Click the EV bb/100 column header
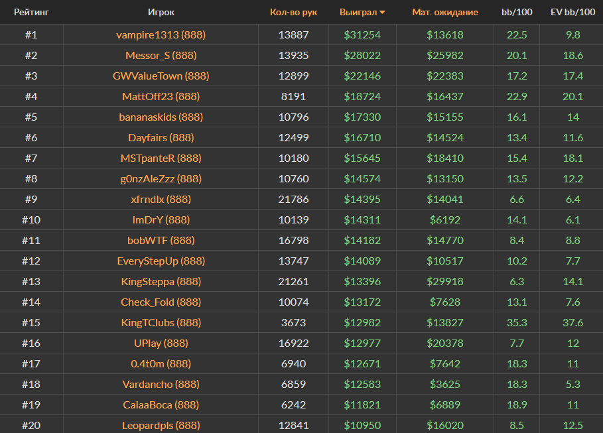Viewport: 603px width, 433px height. click(x=571, y=12)
